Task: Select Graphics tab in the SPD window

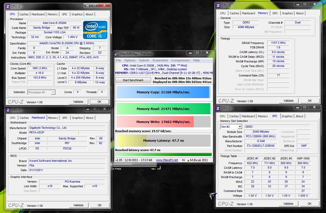Action: coord(287,116)
